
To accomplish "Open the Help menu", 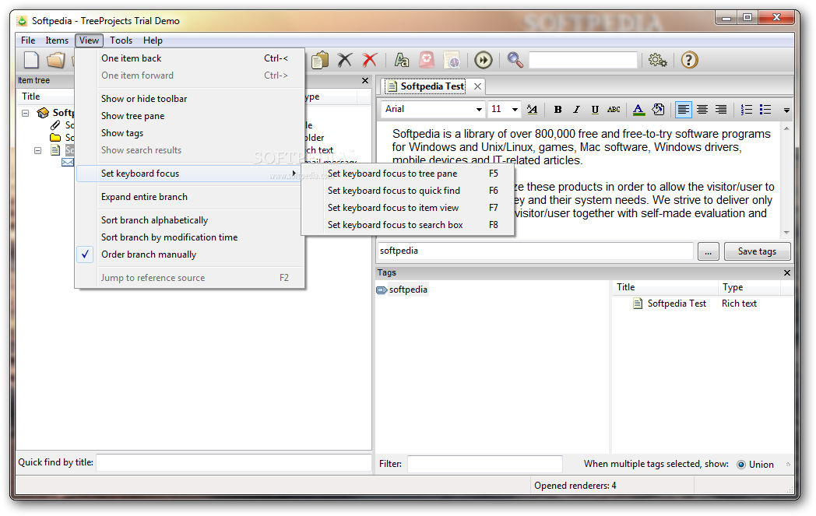I will (153, 40).
